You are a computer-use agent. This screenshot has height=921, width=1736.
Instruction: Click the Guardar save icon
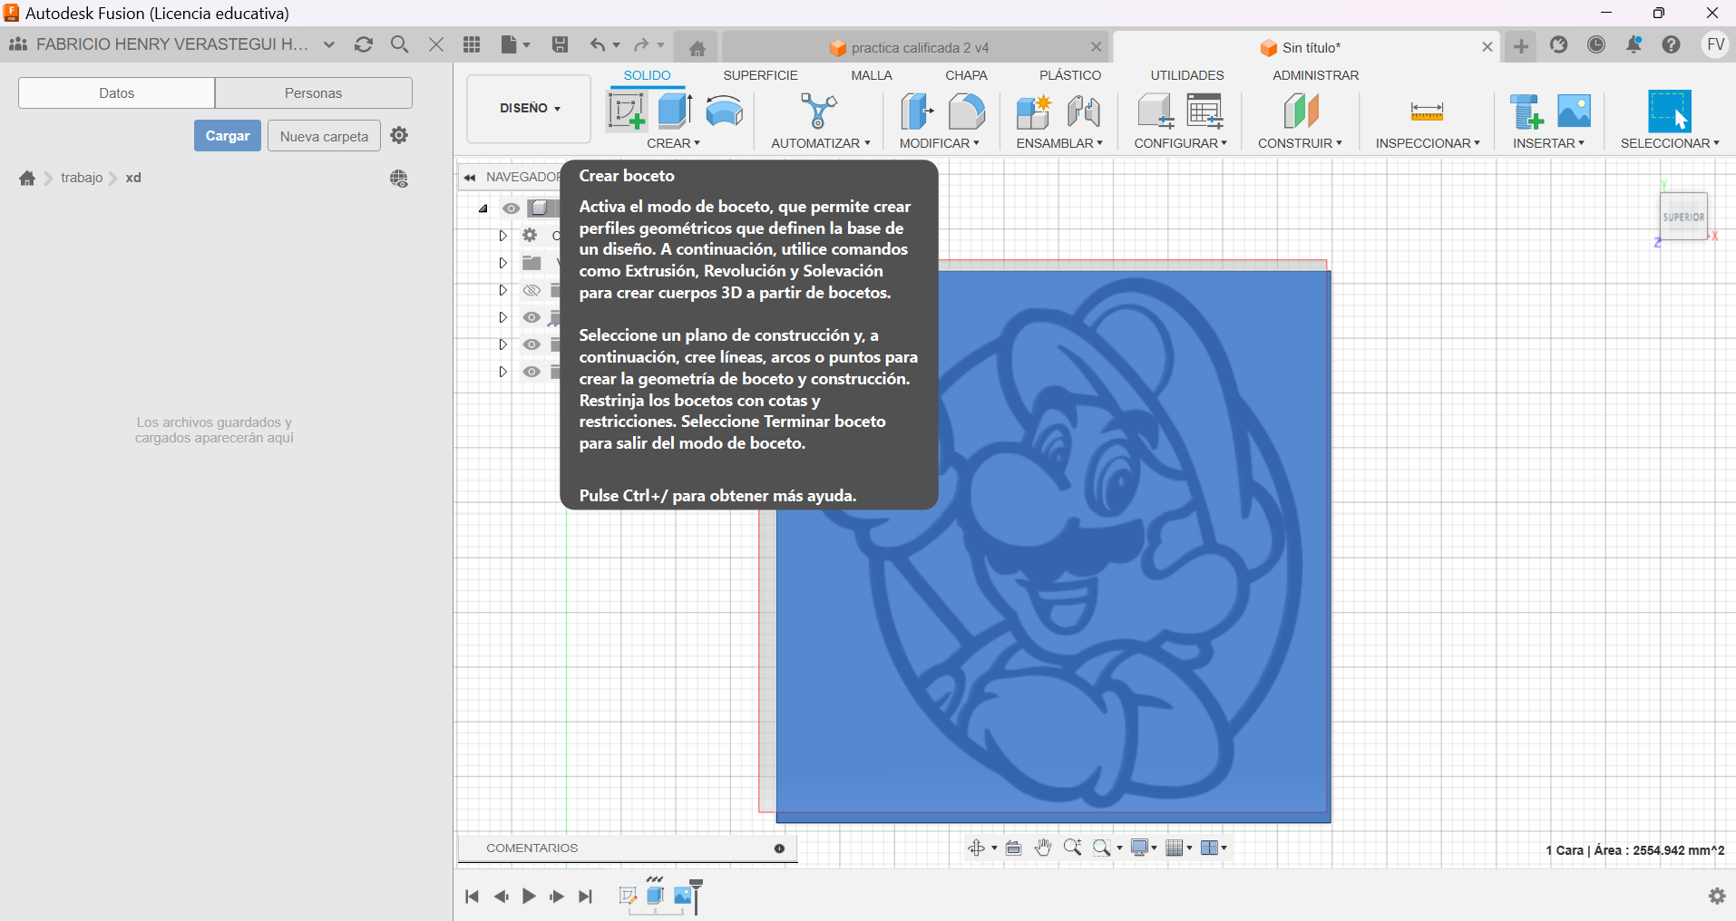pos(560,44)
